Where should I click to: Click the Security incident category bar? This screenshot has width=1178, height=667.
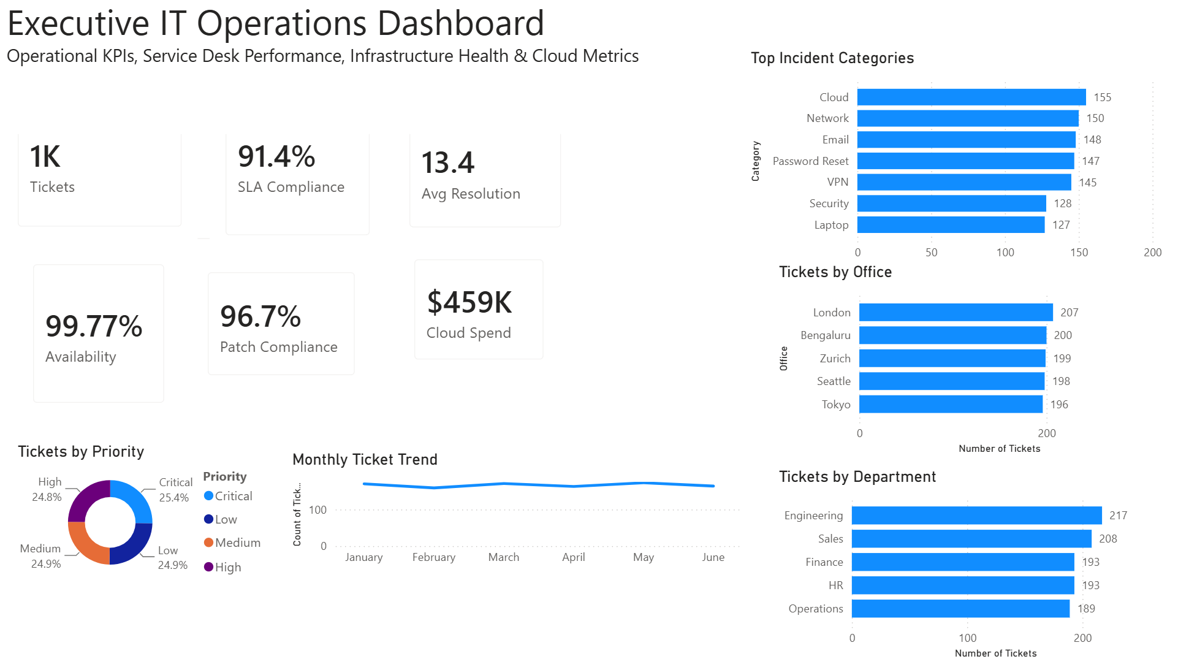tap(952, 204)
